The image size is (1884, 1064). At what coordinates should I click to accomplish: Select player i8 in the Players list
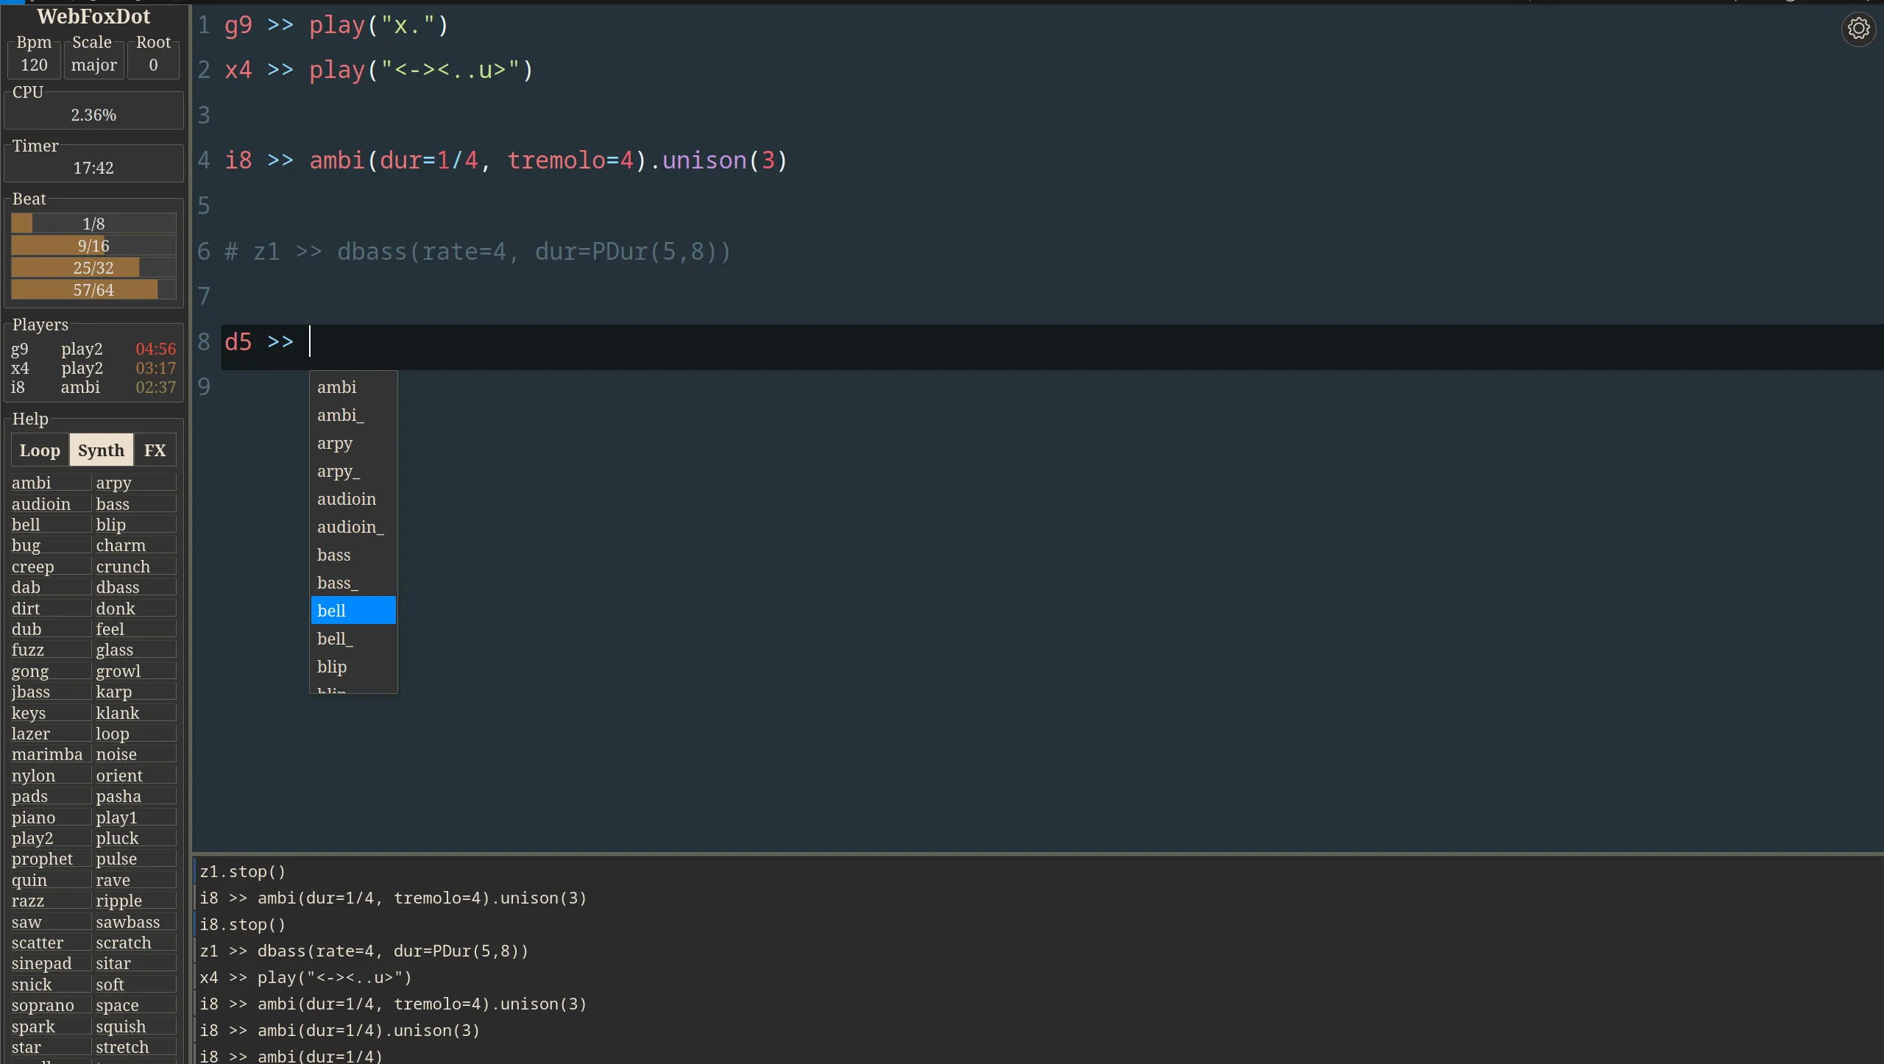pos(18,388)
